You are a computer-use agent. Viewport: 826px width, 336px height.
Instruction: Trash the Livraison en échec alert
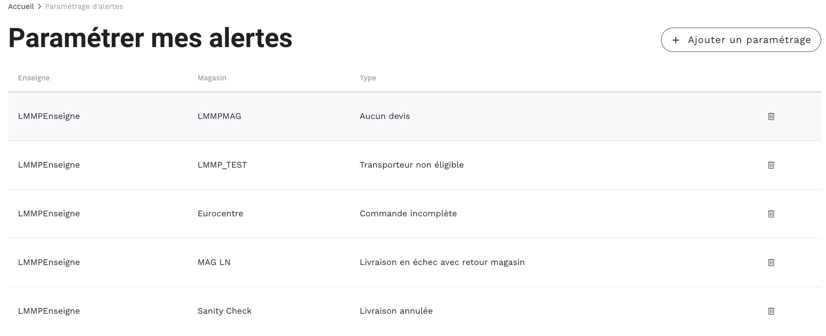771,263
